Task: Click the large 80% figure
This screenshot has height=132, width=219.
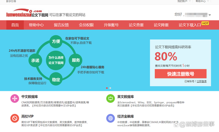Action: [166, 56]
